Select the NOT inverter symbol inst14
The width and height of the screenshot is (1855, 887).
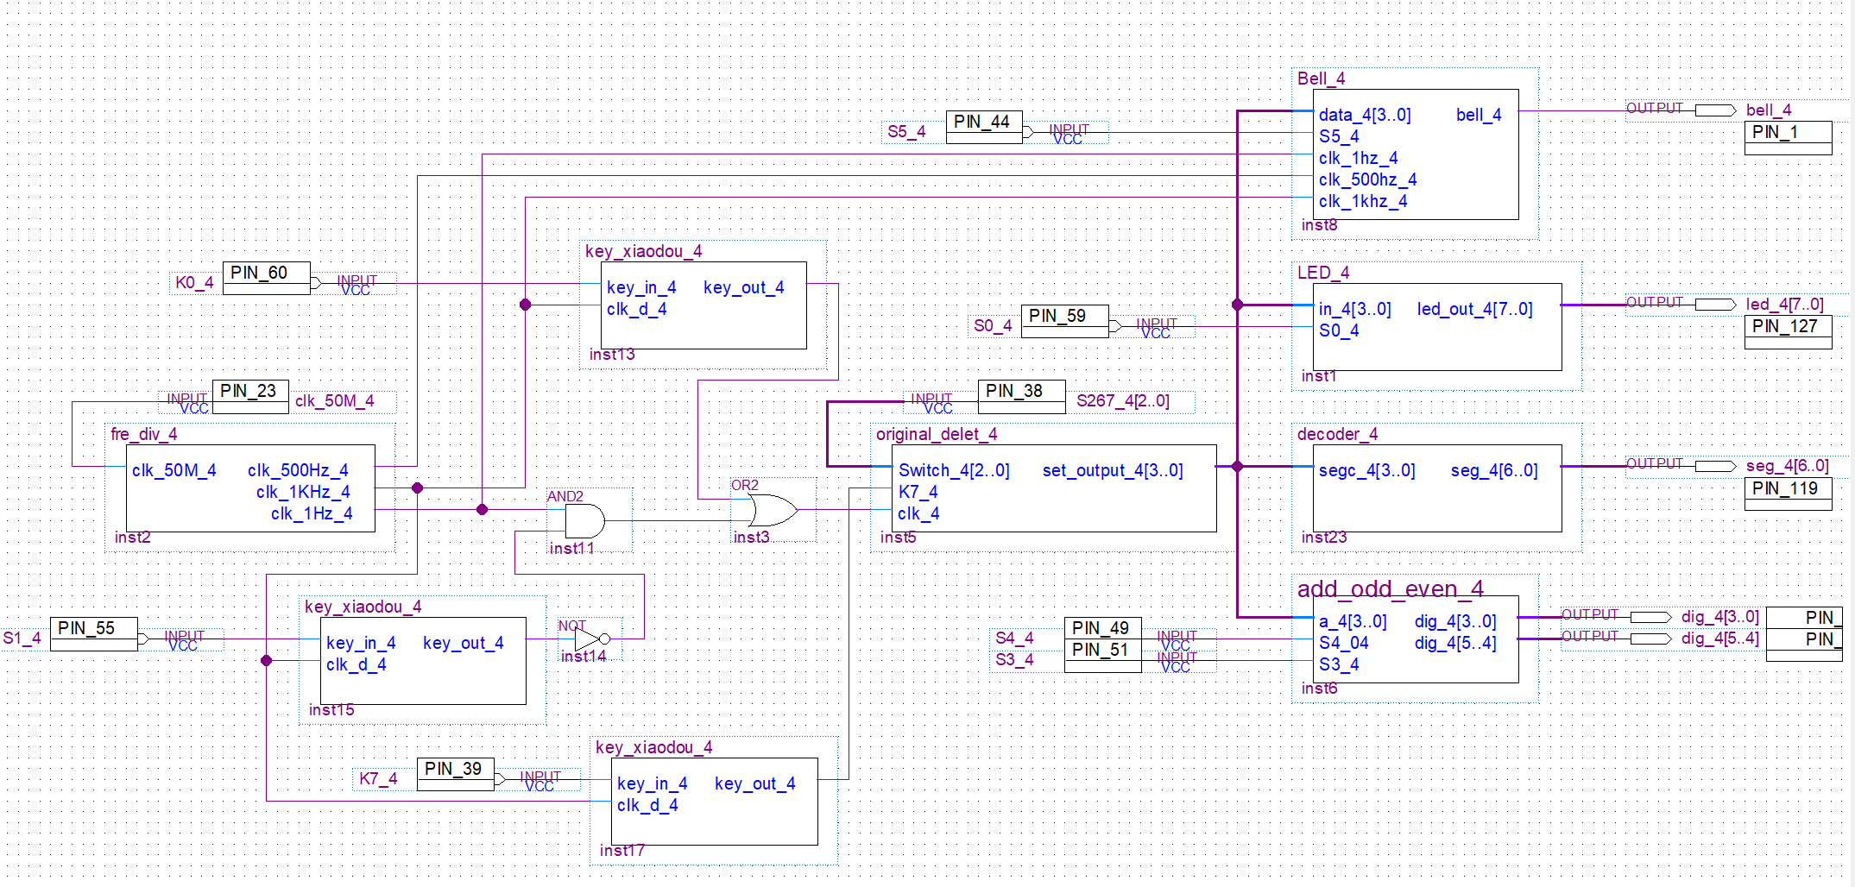(591, 639)
